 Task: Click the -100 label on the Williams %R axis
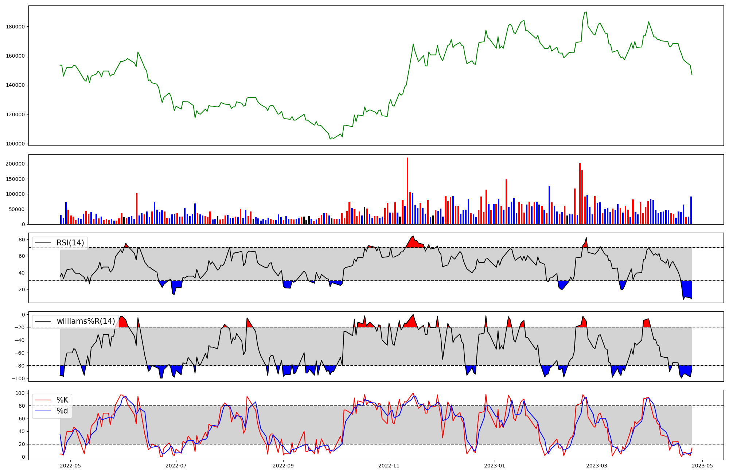pyautogui.click(x=18, y=378)
